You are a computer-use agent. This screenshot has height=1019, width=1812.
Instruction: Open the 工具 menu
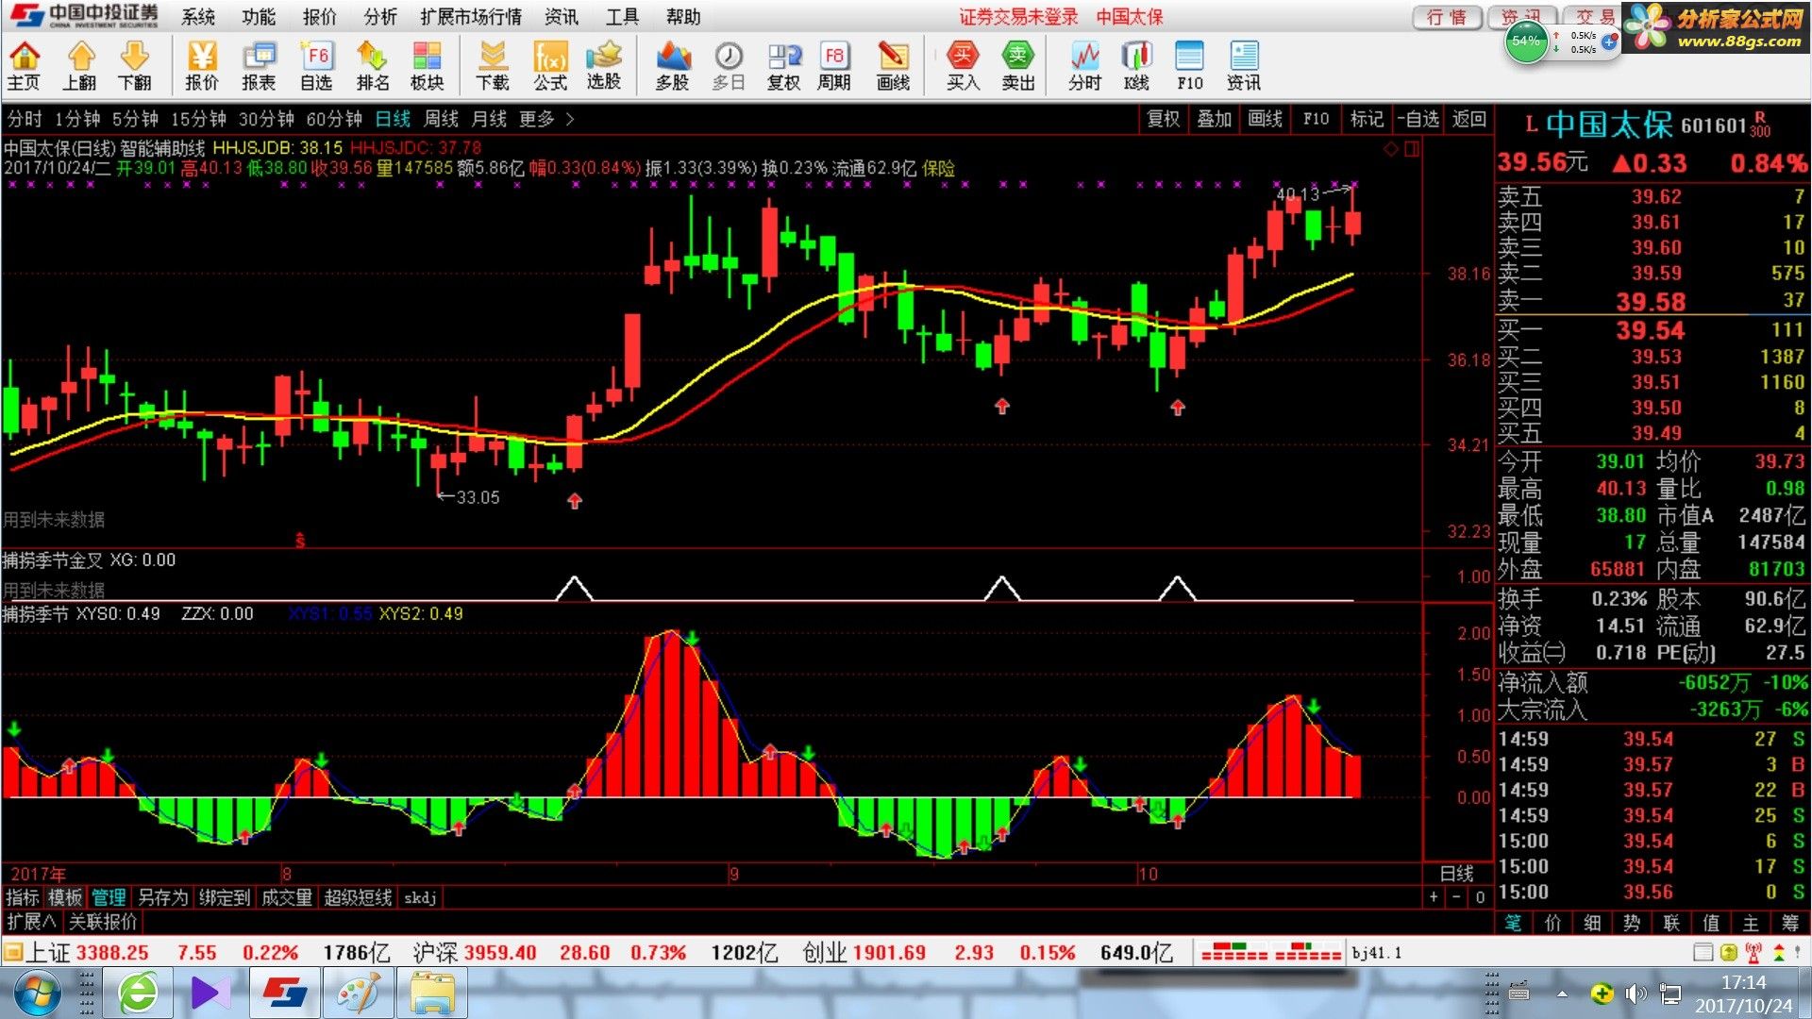622,17
